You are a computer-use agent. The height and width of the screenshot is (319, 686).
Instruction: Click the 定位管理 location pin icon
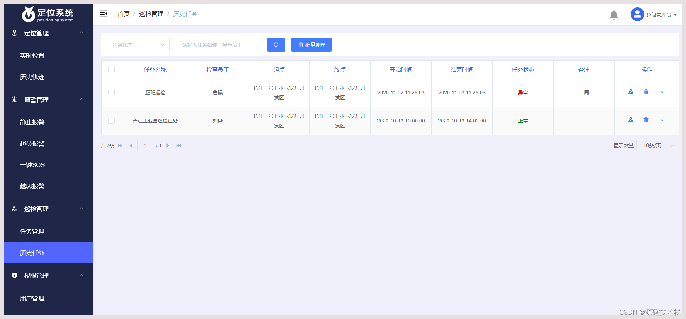coord(14,33)
